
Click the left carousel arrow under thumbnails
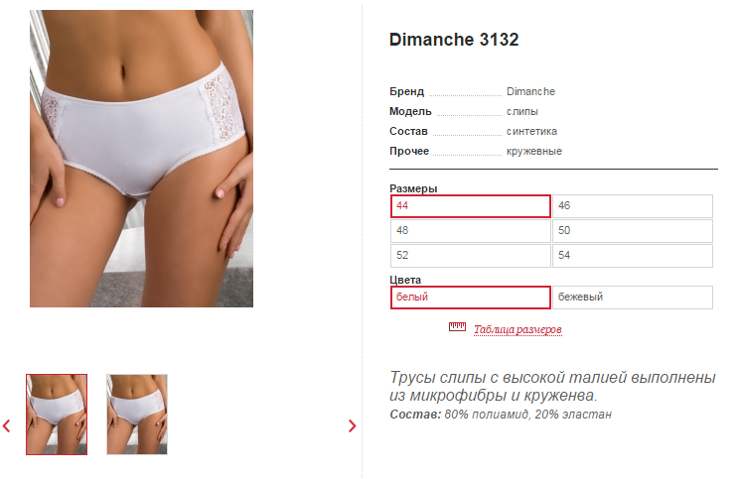point(7,425)
